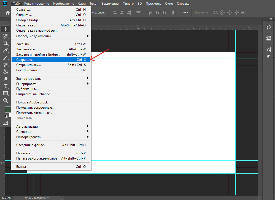Select the Brush tool
275x200 pixels.
click(x=5, y=58)
